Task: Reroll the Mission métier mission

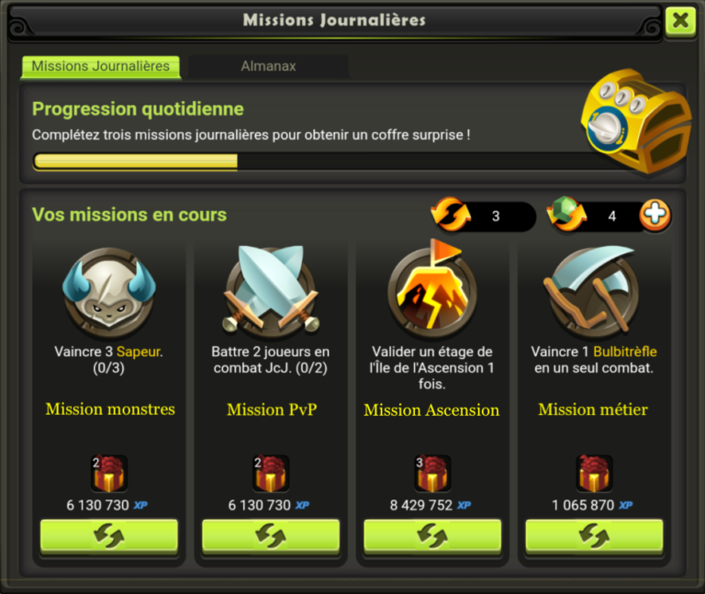Action: coord(594,535)
